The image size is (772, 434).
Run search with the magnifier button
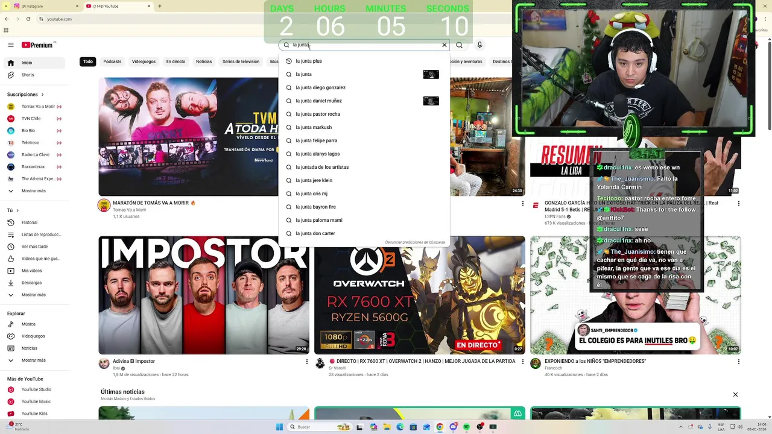pos(460,45)
